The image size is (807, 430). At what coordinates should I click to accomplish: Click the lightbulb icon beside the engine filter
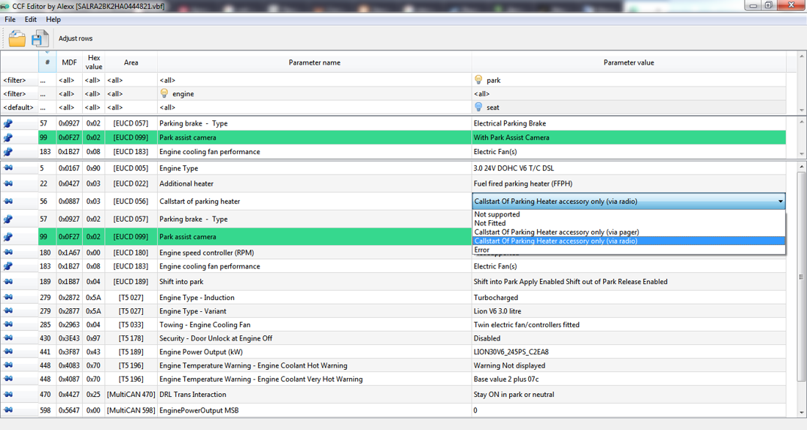[x=164, y=93]
